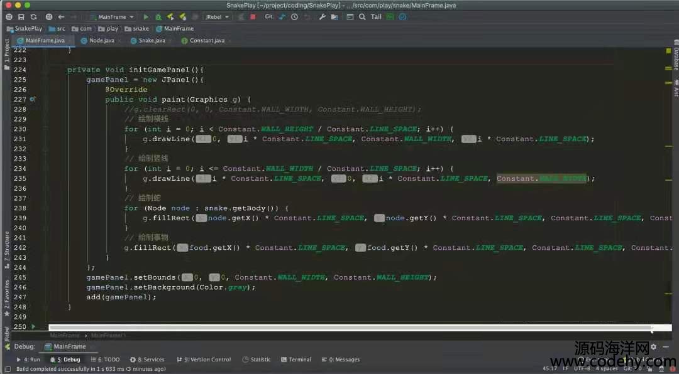Click the build completed status message
This screenshot has width=679, height=374.
91,369
